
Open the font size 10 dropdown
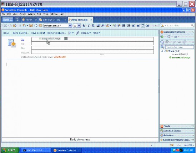coord(79,26)
